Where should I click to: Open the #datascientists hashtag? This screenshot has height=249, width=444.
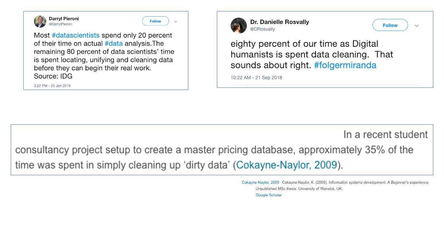click(75, 35)
